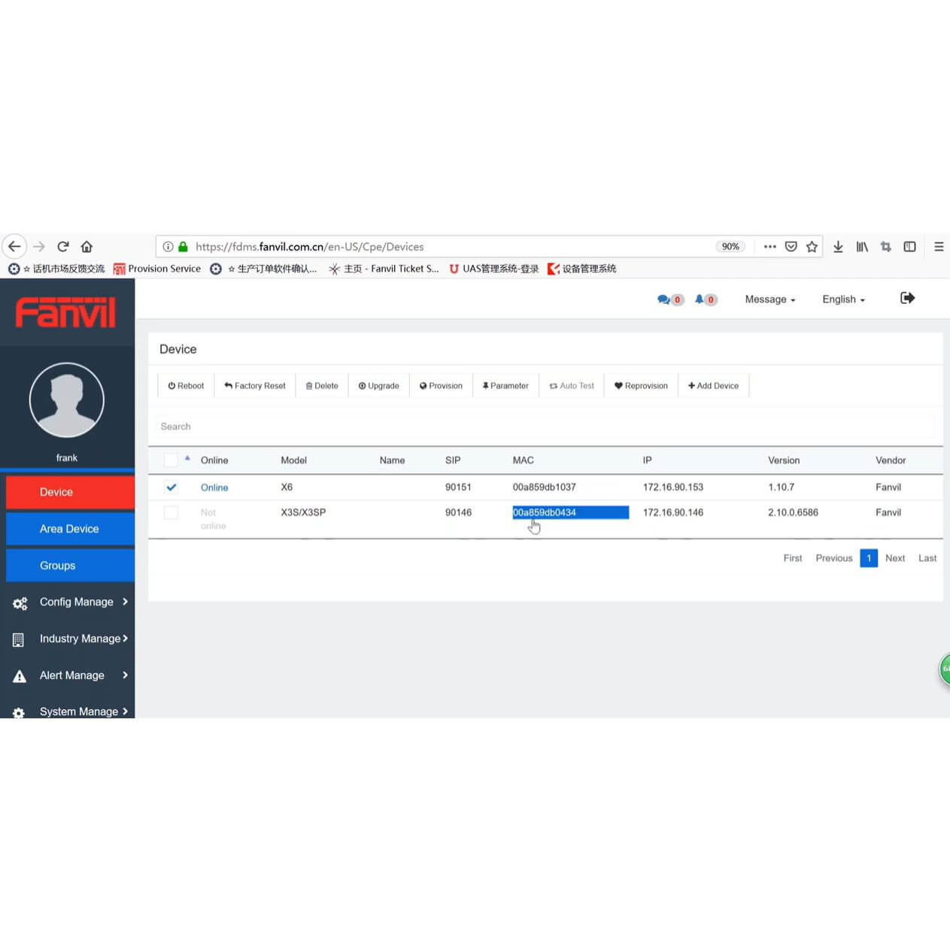Jump to the Last page
950x950 pixels.
[927, 558]
